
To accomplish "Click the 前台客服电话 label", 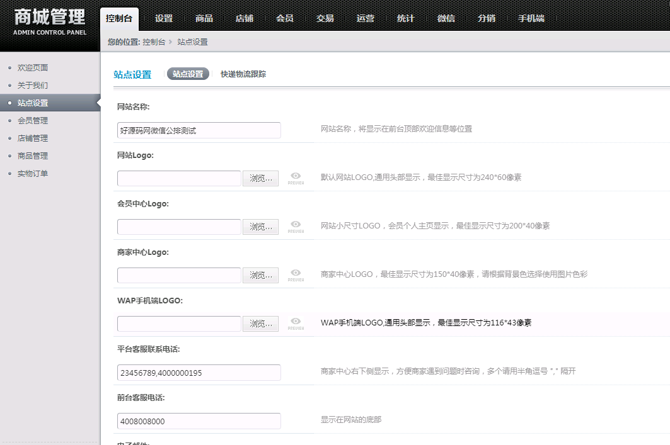I will (x=141, y=398).
